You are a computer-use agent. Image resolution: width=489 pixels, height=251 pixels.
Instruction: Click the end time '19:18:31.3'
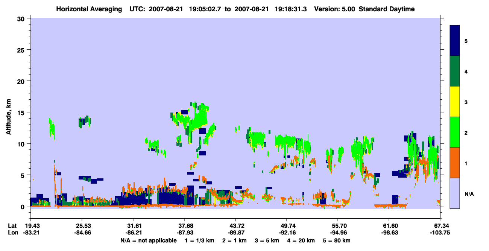coord(292,9)
